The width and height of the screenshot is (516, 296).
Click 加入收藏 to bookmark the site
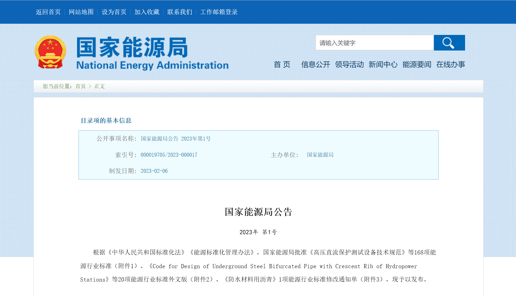(147, 12)
